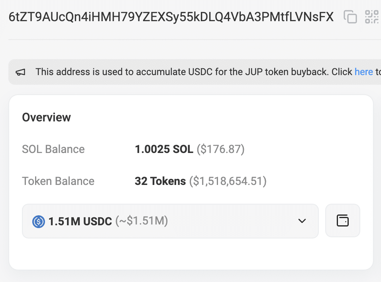Screen dimensions: 381x282
Task: Open the 1.51M USDC token dropdown
Action: coord(170,221)
